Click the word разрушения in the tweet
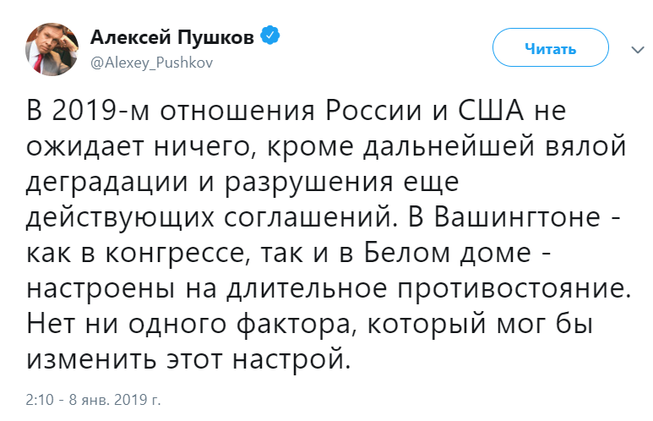This screenshot has width=653, height=421. click(x=308, y=182)
